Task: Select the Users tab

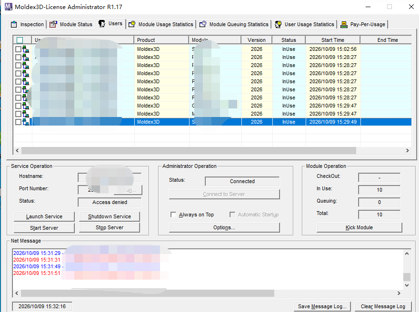Action: tap(110, 23)
